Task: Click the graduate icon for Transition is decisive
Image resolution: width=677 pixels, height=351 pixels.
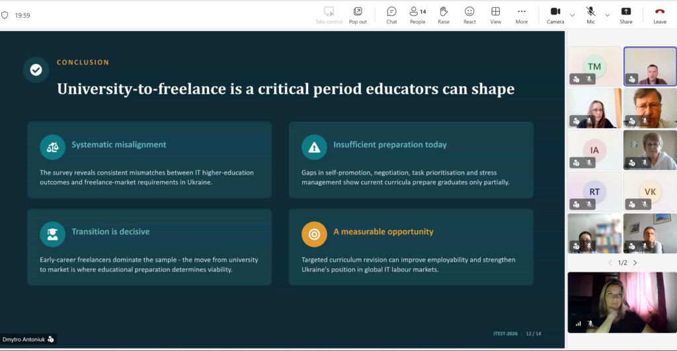Action: pos(52,234)
